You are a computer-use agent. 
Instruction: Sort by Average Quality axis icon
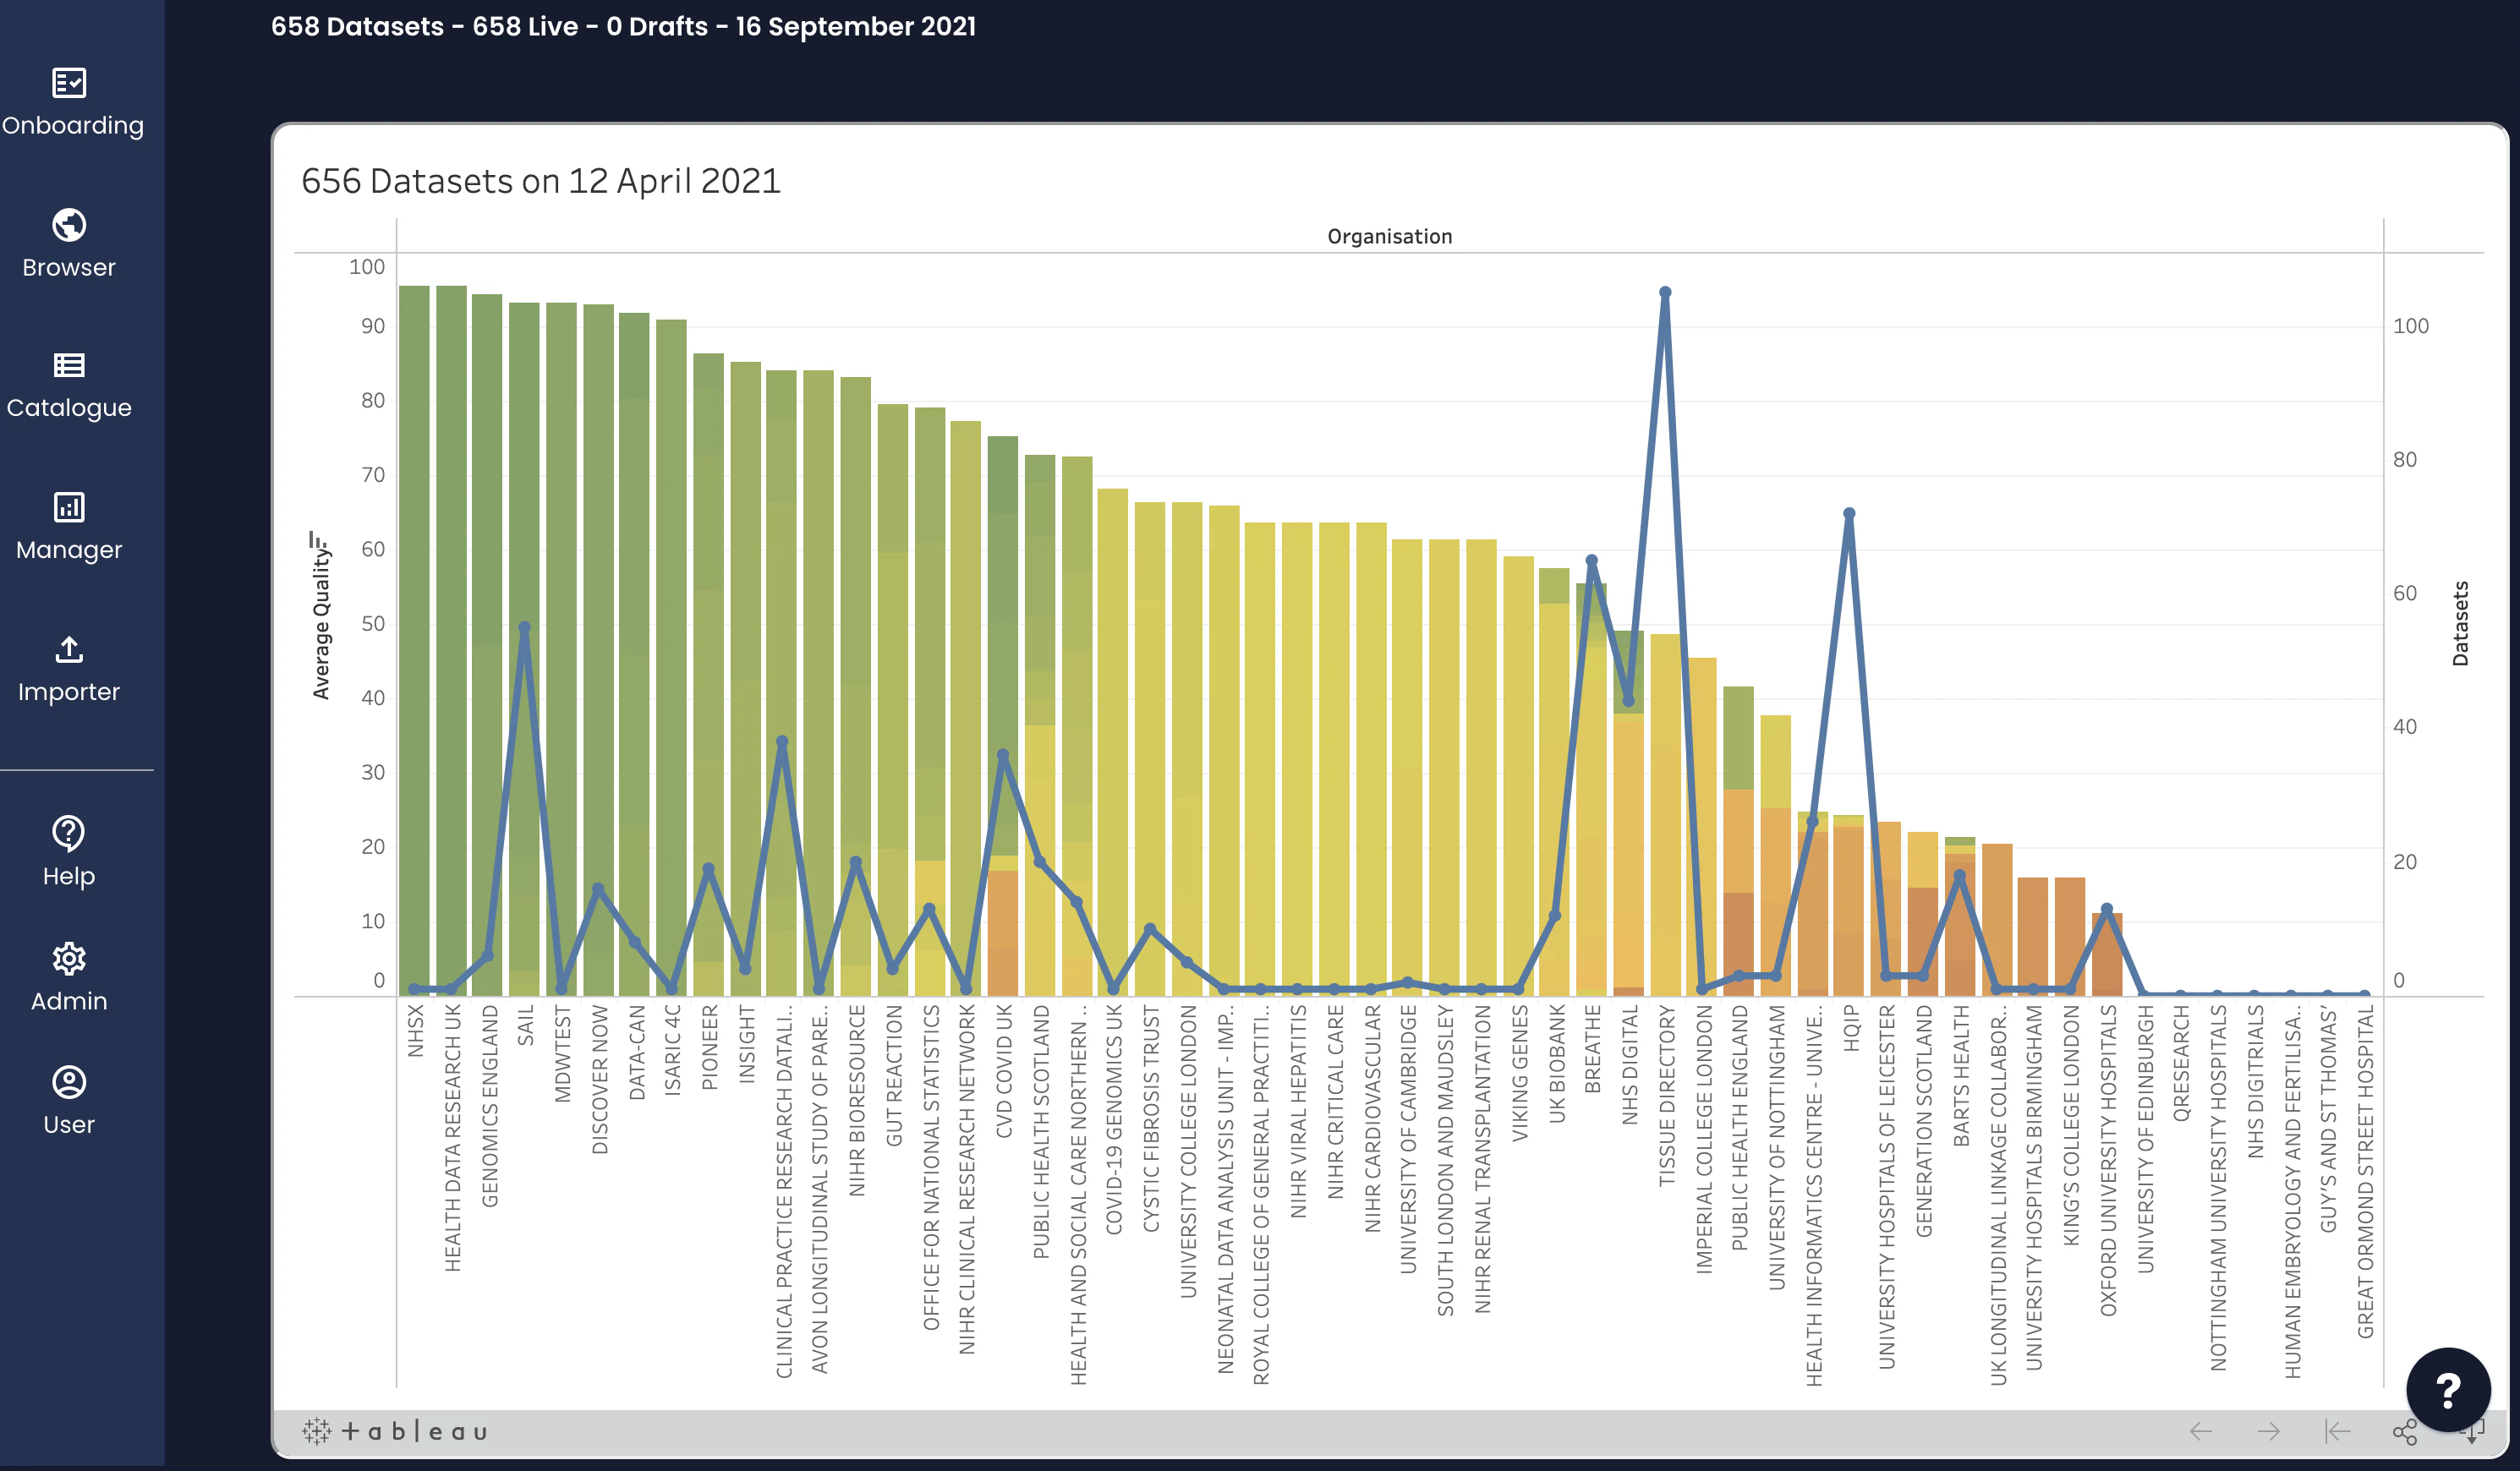(x=319, y=541)
